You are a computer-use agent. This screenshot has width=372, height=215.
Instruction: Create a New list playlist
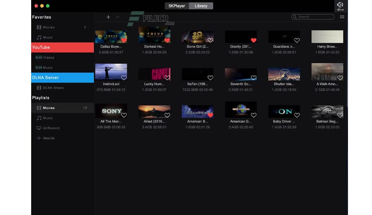pyautogui.click(x=63, y=138)
